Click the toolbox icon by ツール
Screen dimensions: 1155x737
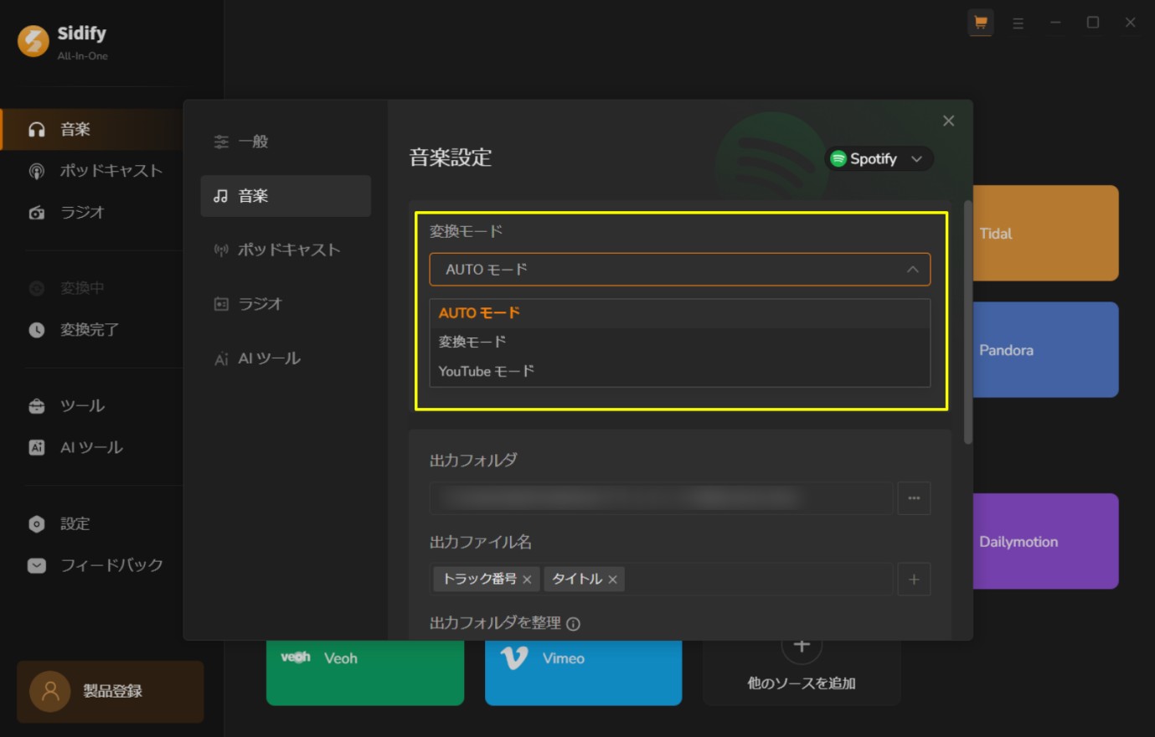[x=37, y=406]
